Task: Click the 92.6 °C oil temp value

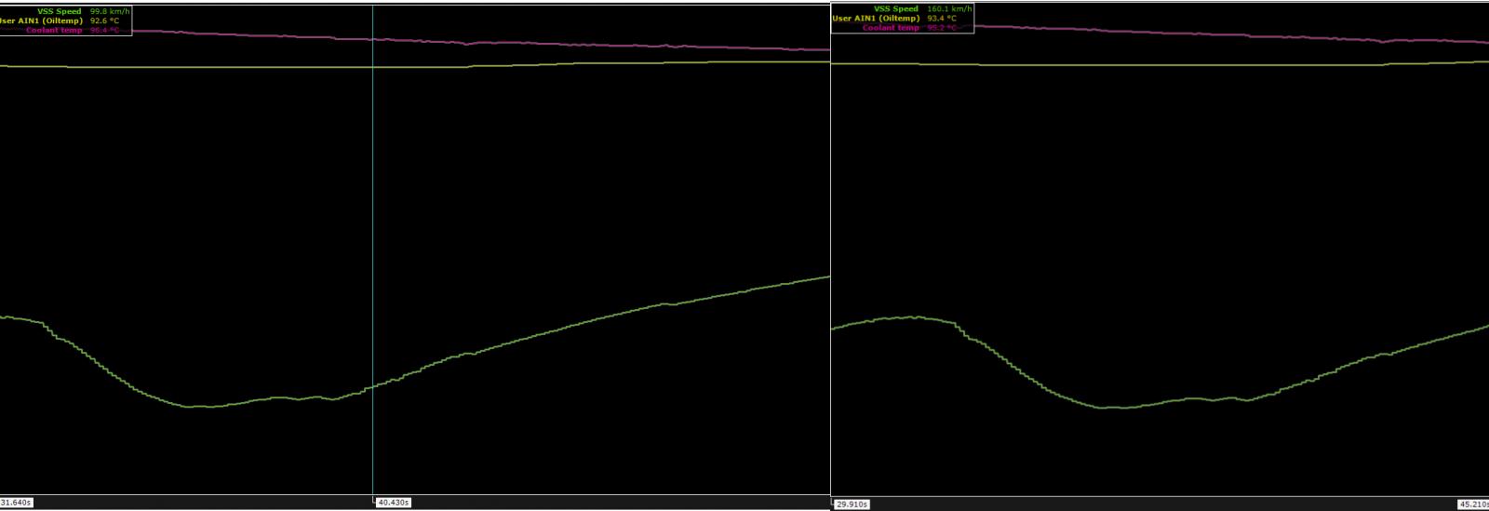Action: (104, 20)
